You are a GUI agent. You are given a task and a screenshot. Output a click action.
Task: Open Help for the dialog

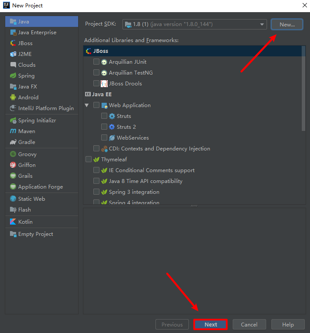click(x=288, y=324)
